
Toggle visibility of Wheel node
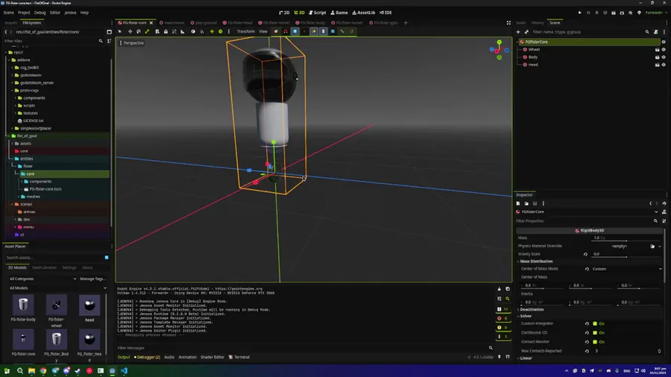[x=664, y=50]
